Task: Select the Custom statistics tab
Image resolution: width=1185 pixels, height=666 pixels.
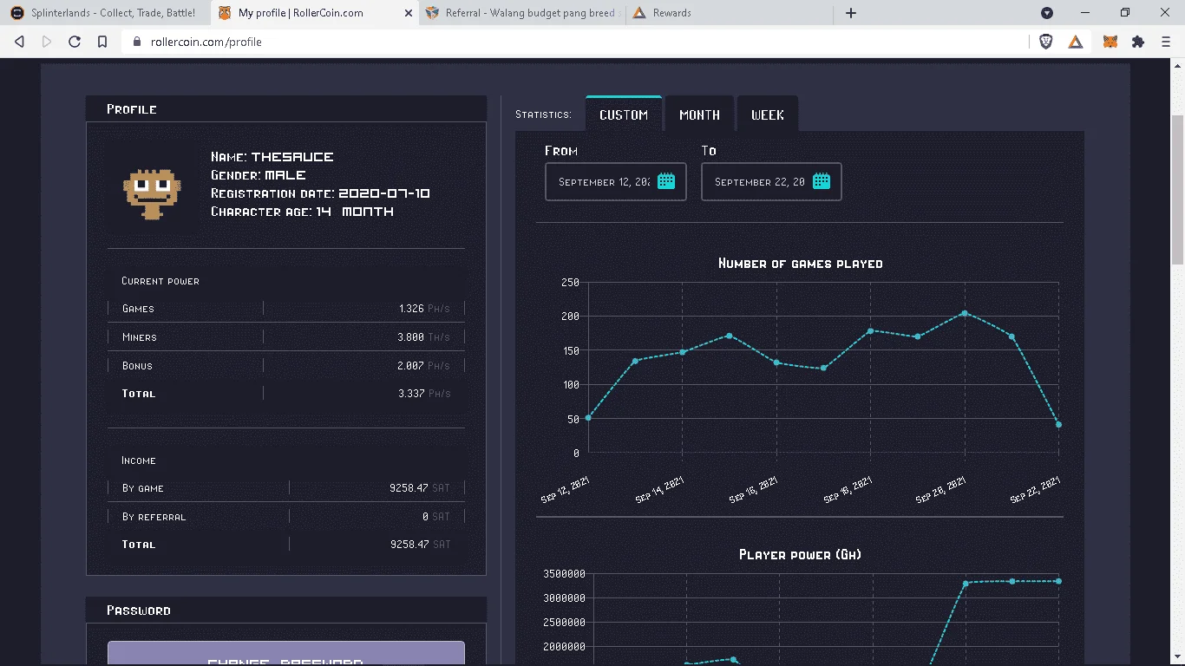Action: pos(624,114)
